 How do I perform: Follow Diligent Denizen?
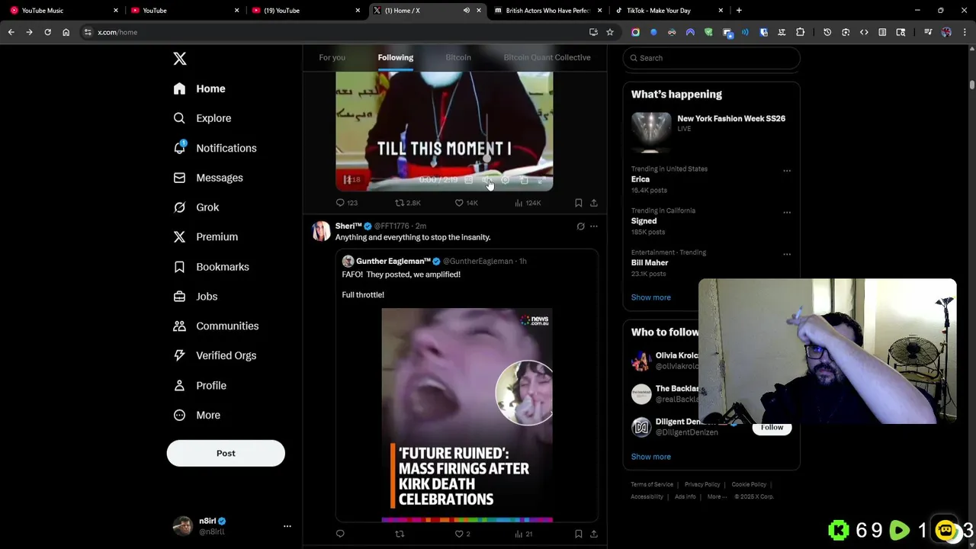pos(772,427)
